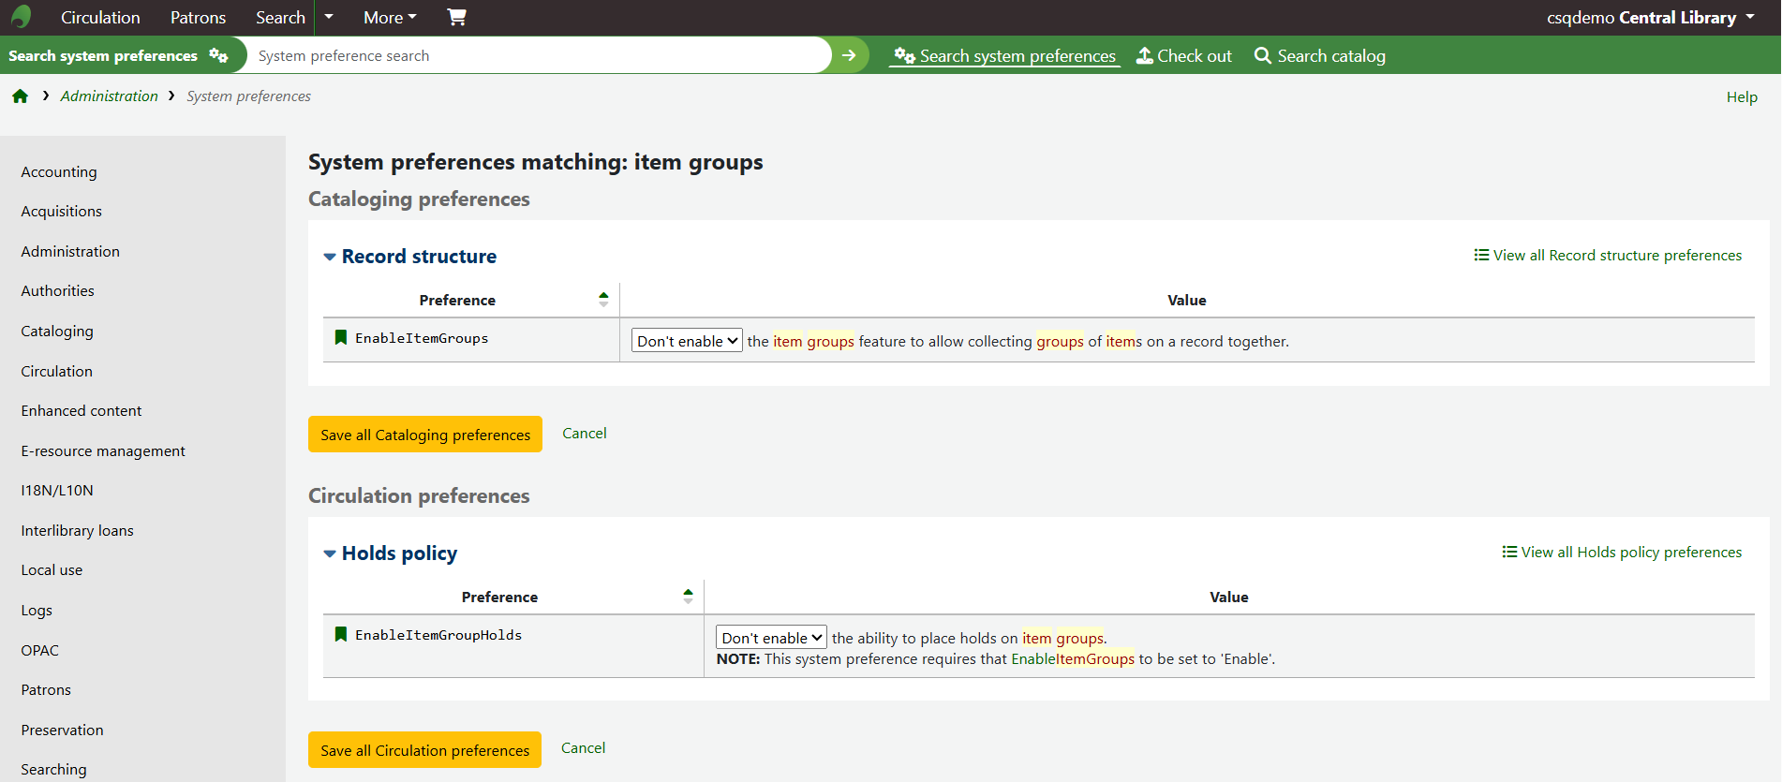The width and height of the screenshot is (1782, 782).
Task: Sort the Record structure Preference column
Action: [603, 300]
